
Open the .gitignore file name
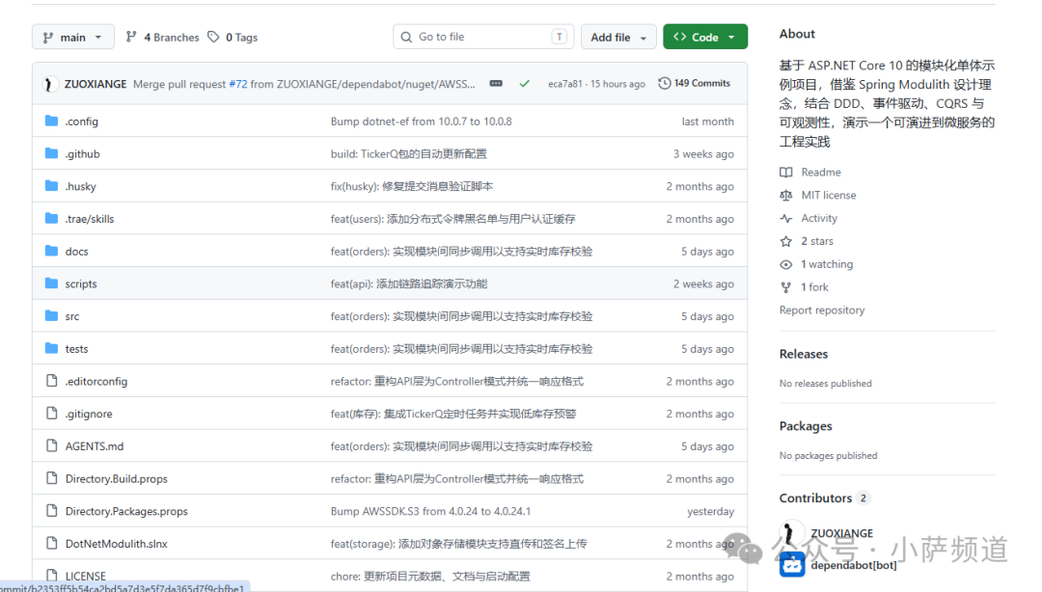click(x=89, y=414)
